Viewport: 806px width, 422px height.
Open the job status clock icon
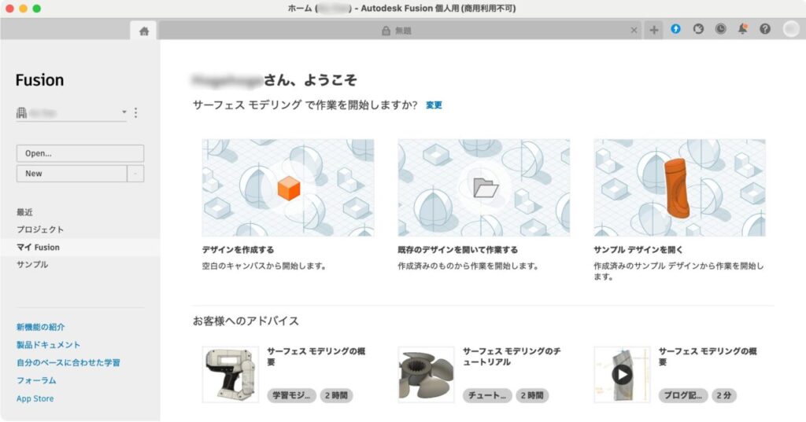721,29
